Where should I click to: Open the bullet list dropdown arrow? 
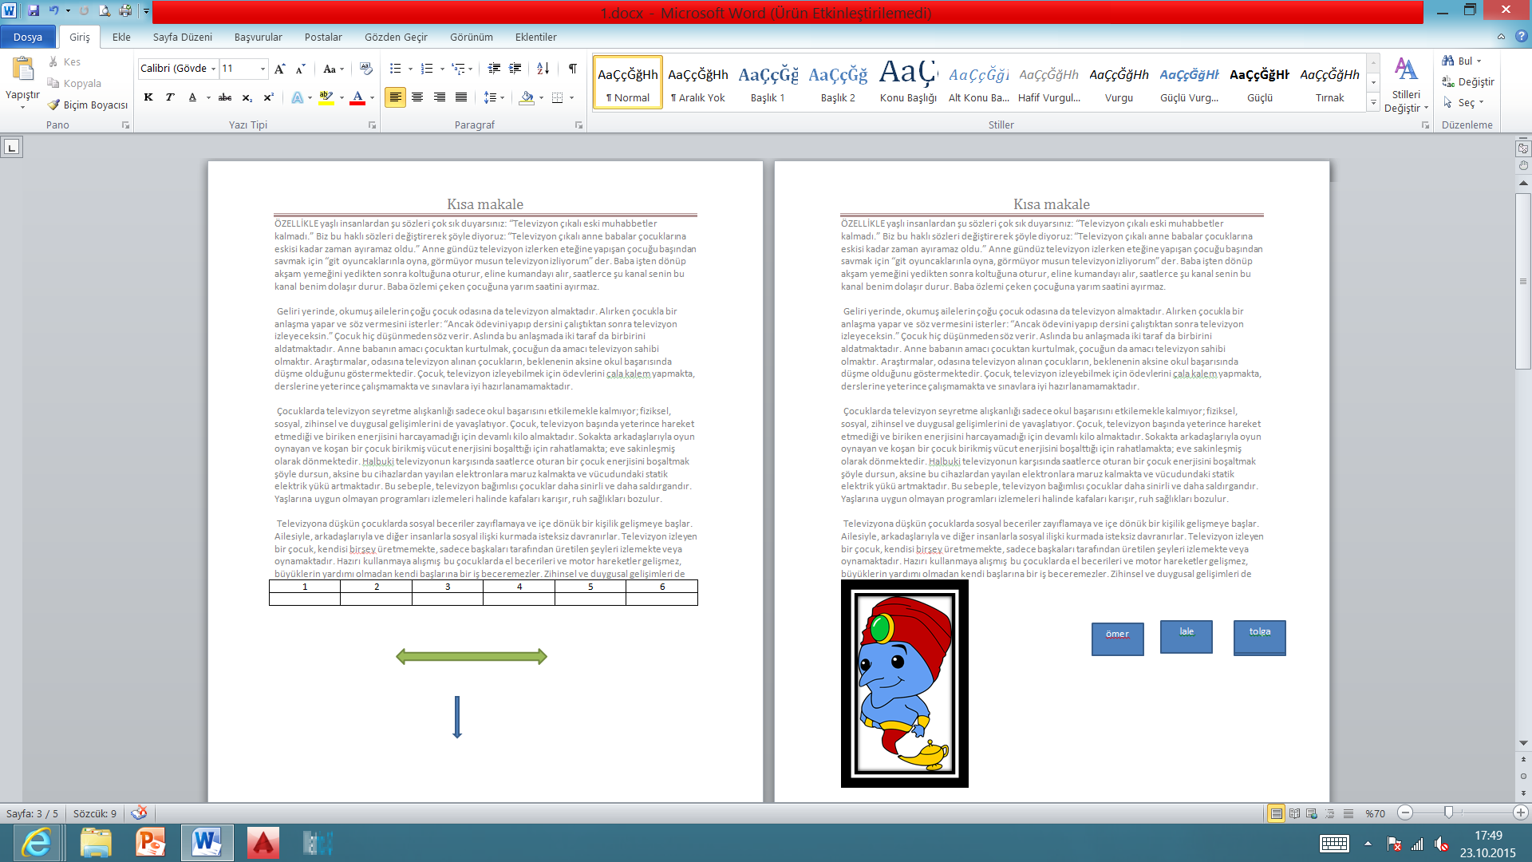410,69
